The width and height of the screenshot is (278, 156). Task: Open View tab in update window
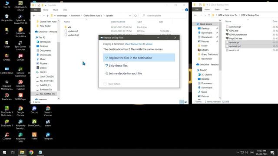(65, 10)
